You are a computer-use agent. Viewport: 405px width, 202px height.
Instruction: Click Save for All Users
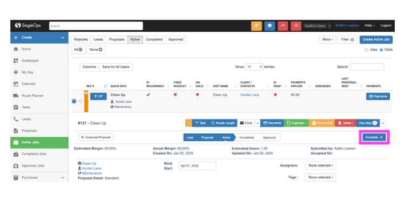click(x=116, y=67)
